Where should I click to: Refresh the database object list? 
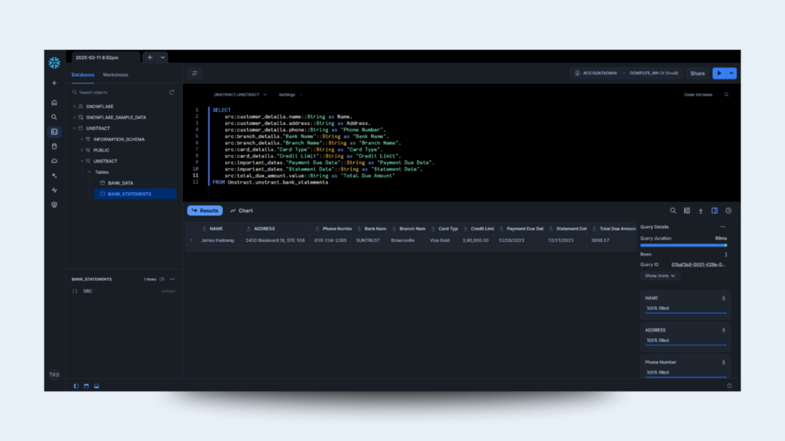coord(172,92)
